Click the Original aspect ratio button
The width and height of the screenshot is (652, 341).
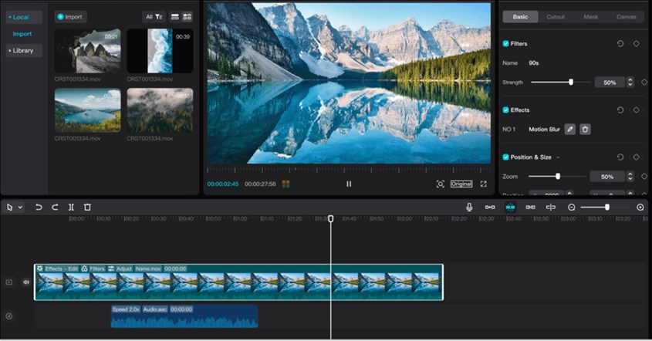(x=461, y=184)
